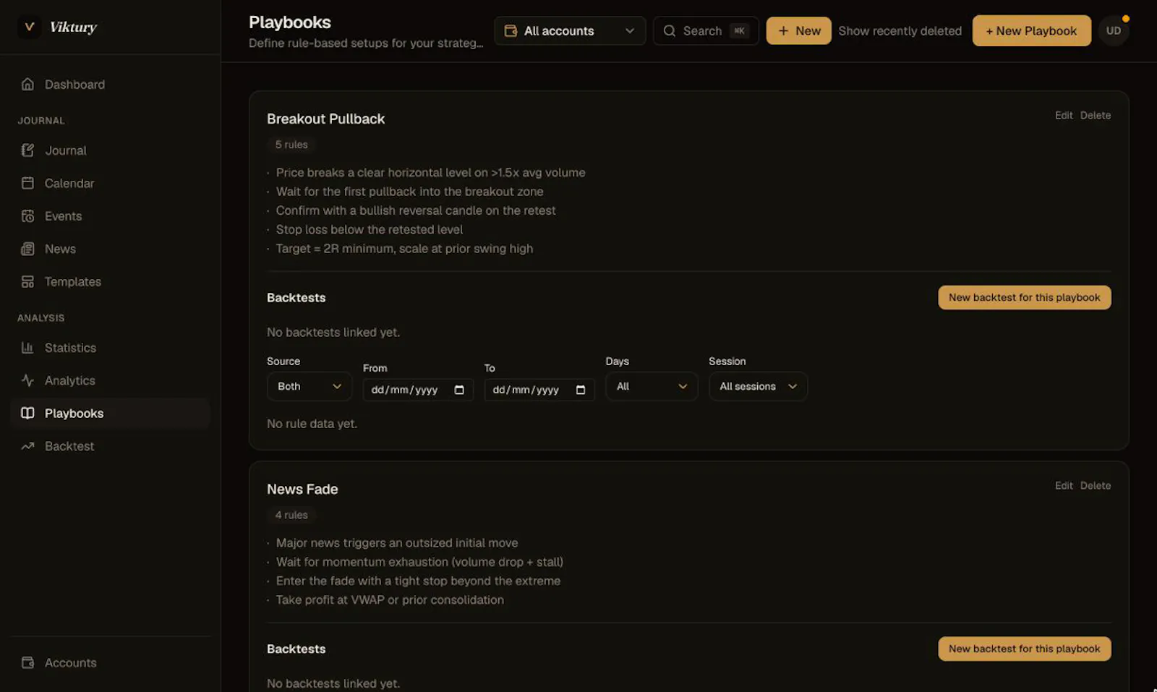Click the Backtest trend icon
Viewport: 1157px width, 692px height.
tap(27, 446)
